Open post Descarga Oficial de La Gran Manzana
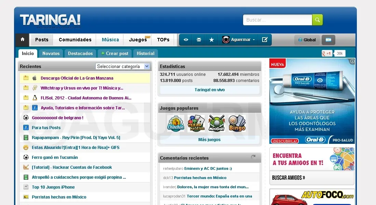Viewport: 376px width, 205px height. pyautogui.click(x=77, y=78)
